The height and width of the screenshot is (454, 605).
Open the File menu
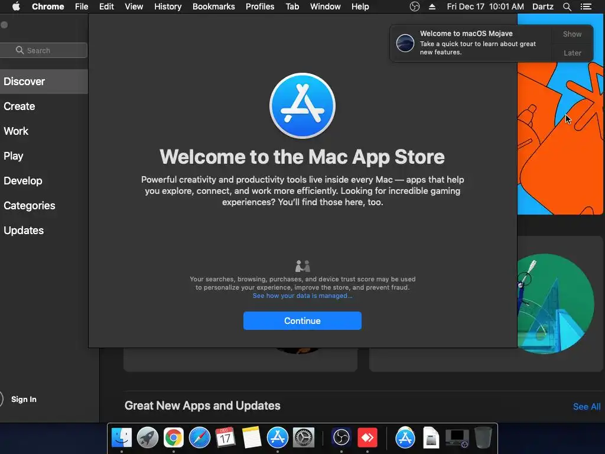(x=82, y=7)
